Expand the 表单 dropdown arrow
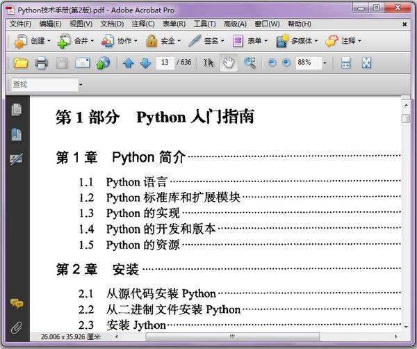The image size is (417, 349). coord(266,41)
